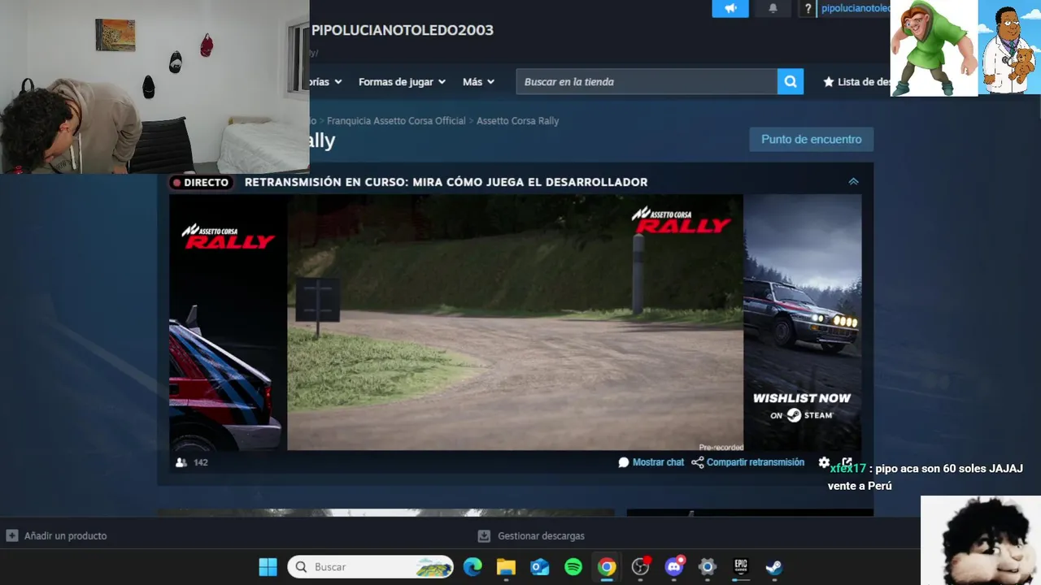Click the share icon beside Compartir retransmisión
Screen dimensions: 1041x585
pos(698,462)
